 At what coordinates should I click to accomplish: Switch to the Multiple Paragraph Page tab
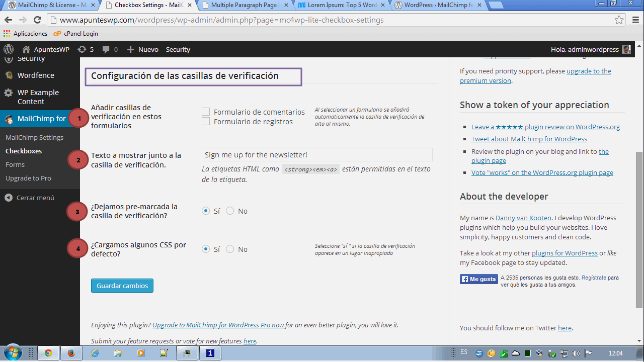[245, 5]
